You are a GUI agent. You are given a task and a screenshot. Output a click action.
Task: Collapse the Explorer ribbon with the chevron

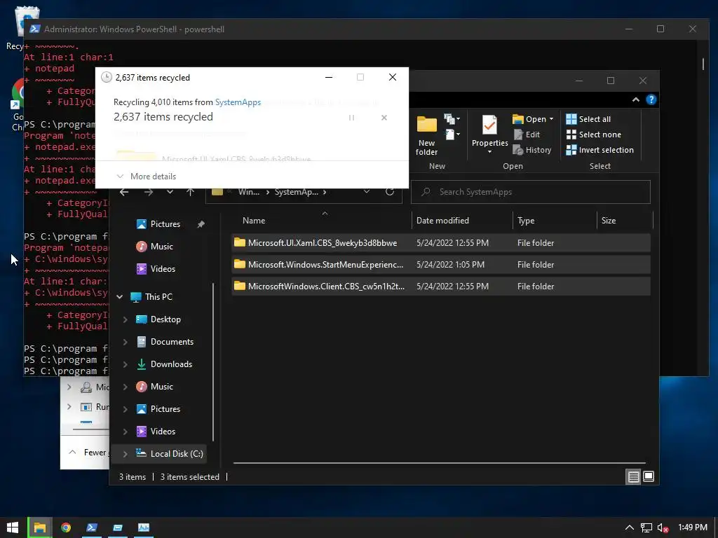point(635,99)
